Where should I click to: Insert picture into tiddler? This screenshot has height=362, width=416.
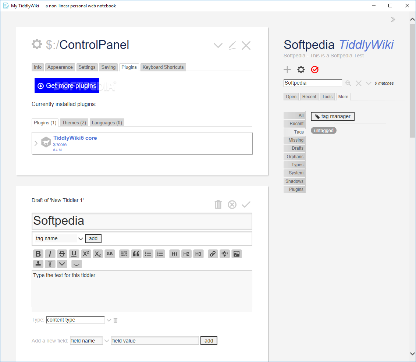[x=237, y=254]
